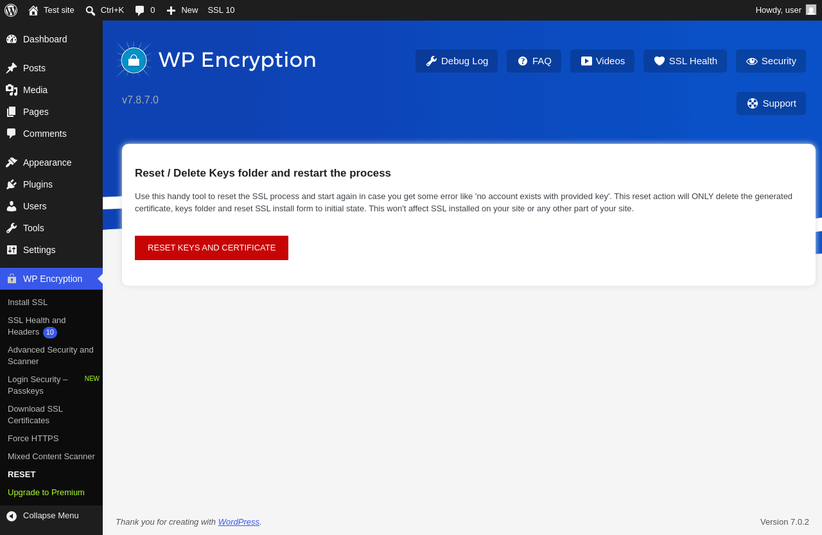
Task: Open the Debug Log page
Action: pyautogui.click(x=457, y=61)
